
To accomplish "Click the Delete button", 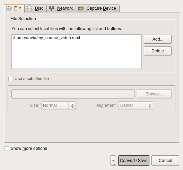I will [x=158, y=51].
